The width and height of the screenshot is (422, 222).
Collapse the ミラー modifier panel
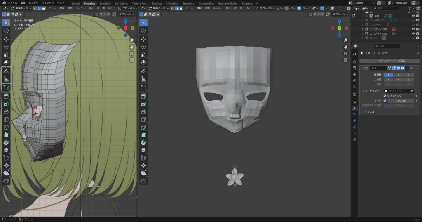coord(362,68)
